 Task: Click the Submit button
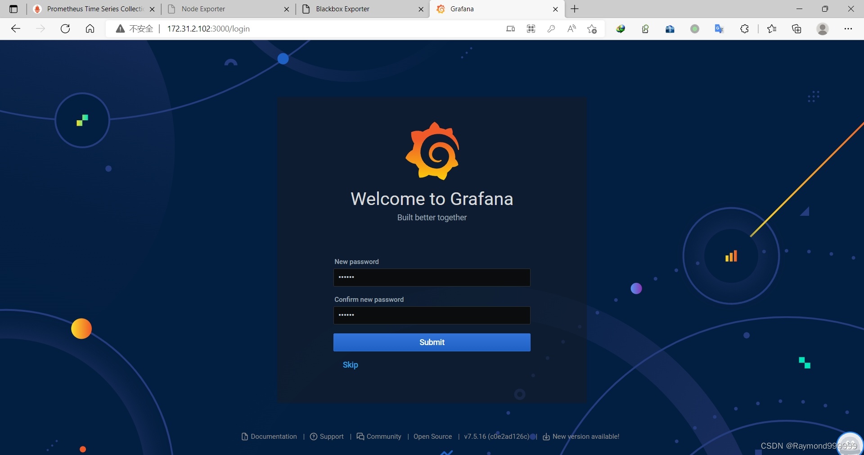[432, 342]
